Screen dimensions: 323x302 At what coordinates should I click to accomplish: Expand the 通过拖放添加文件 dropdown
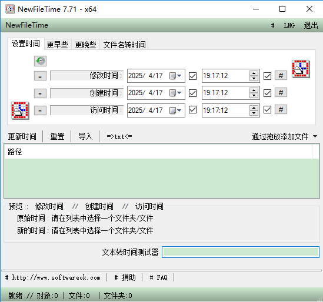point(315,136)
